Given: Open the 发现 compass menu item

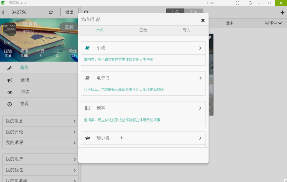Looking at the screenshot, I should (x=10, y=104).
